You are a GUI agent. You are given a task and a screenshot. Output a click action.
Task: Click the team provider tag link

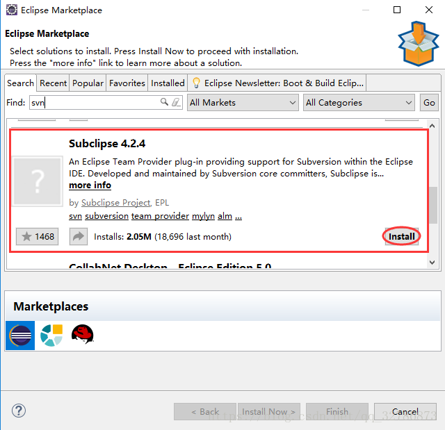(x=160, y=216)
